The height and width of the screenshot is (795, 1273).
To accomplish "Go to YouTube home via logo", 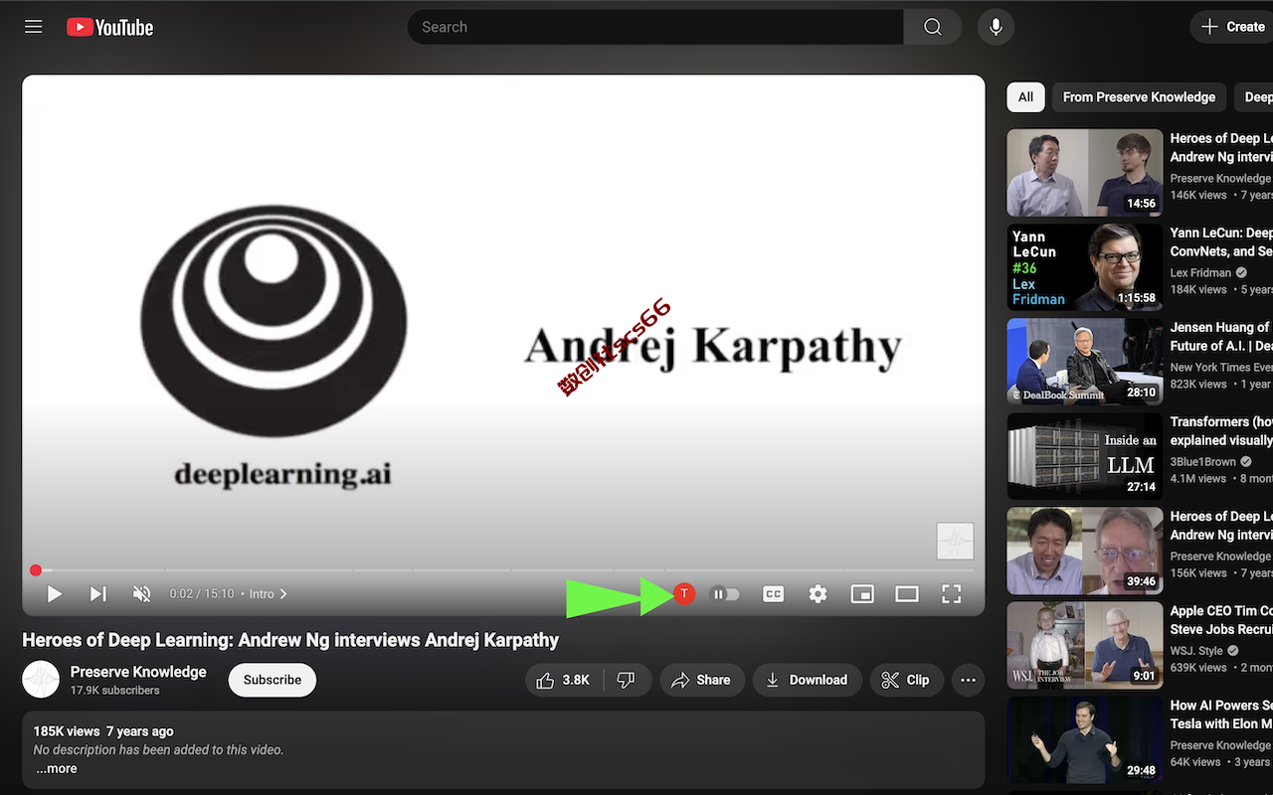I will [x=110, y=27].
